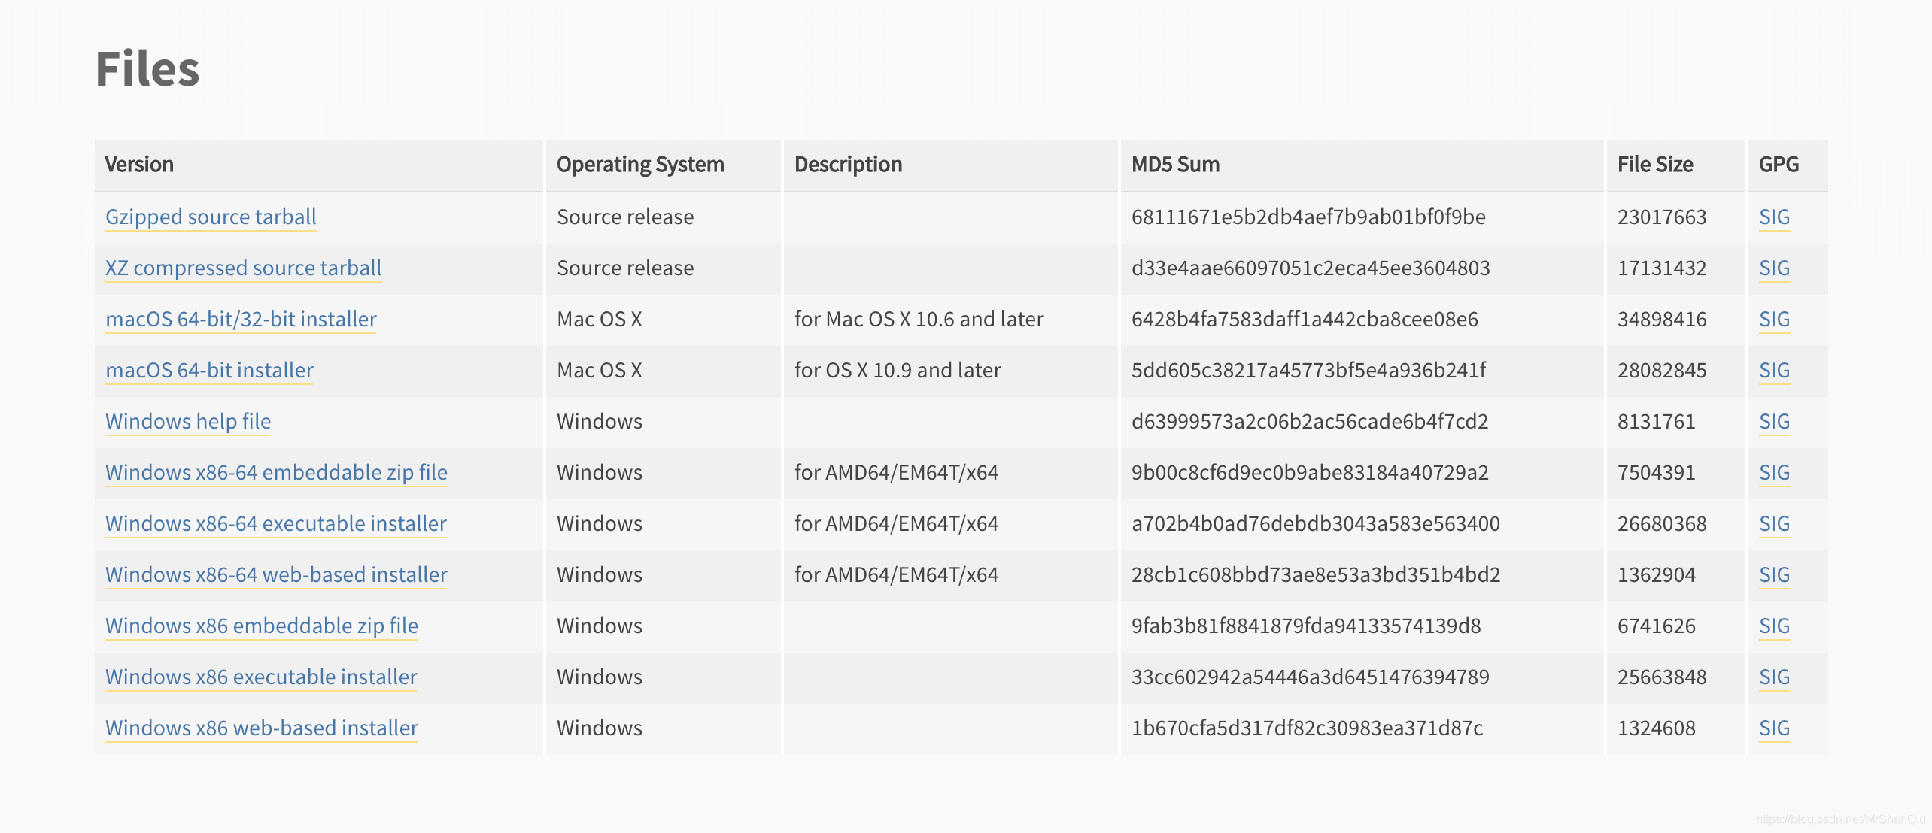Click file size 8131761
This screenshot has height=833, width=1932.
[x=1656, y=422]
